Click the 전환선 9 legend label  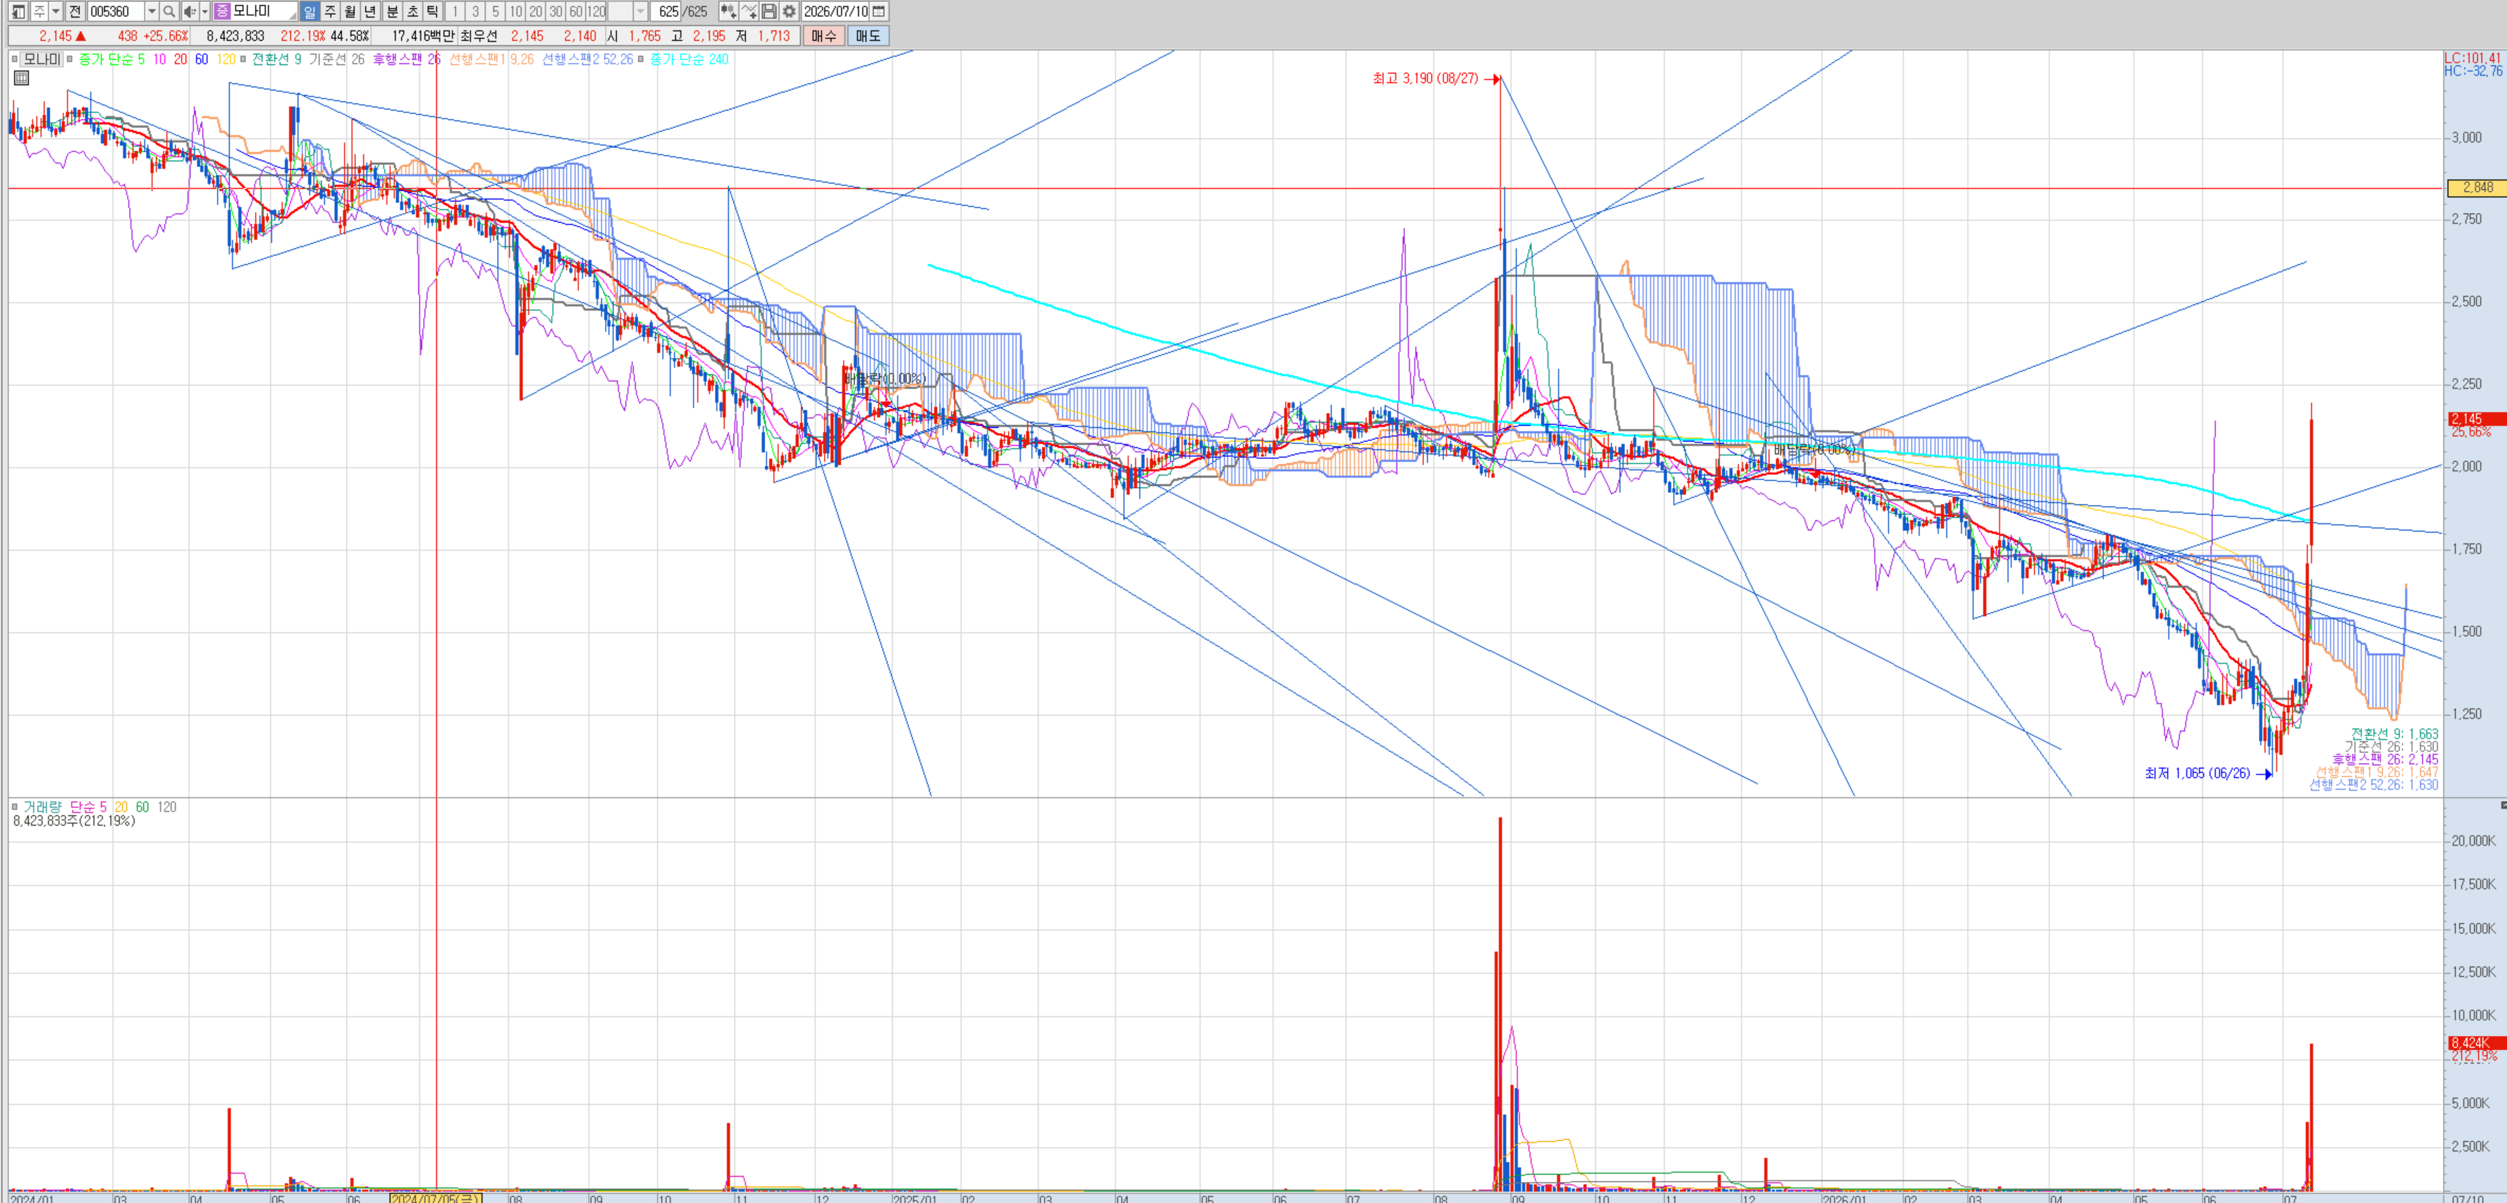(x=276, y=59)
